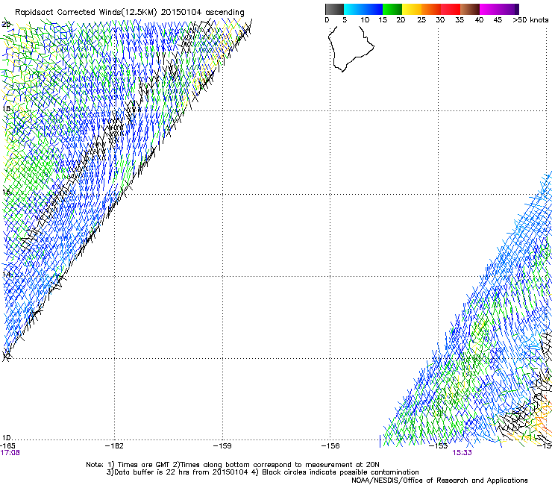Screen dimensions: 552x485
Task: Click the longitude label -162
Action: pyautogui.click(x=114, y=446)
